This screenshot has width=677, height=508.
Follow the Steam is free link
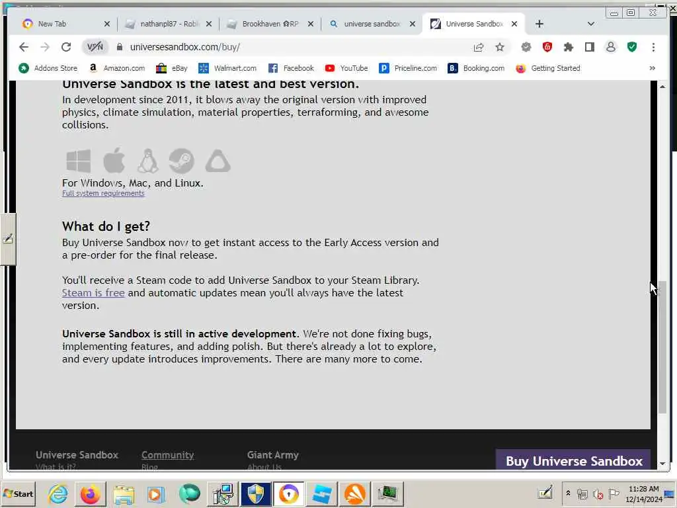click(93, 293)
